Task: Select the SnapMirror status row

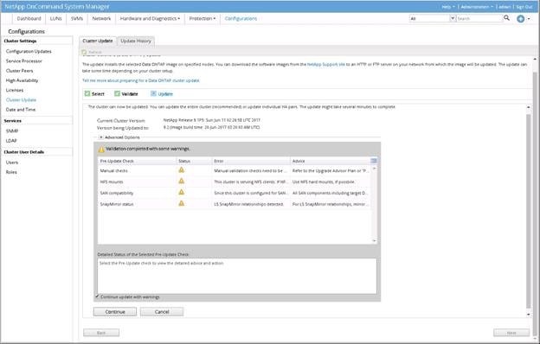Action: (x=235, y=204)
